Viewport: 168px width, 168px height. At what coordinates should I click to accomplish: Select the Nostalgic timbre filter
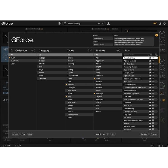click(108, 94)
